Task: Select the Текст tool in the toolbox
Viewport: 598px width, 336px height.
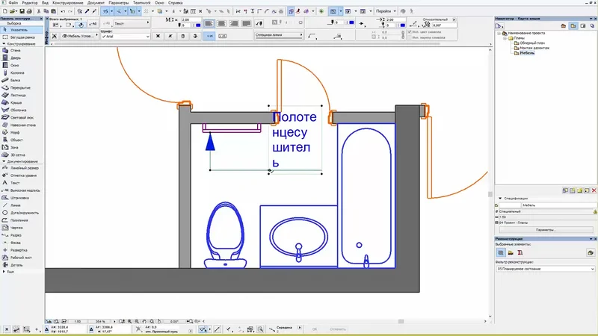Action: (14, 183)
